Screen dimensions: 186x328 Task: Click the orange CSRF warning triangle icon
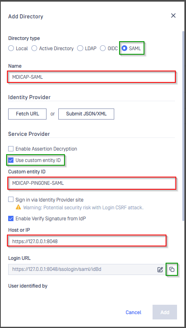coord(18,207)
